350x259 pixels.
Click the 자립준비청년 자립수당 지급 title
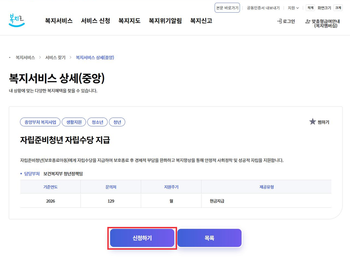(x=65, y=140)
